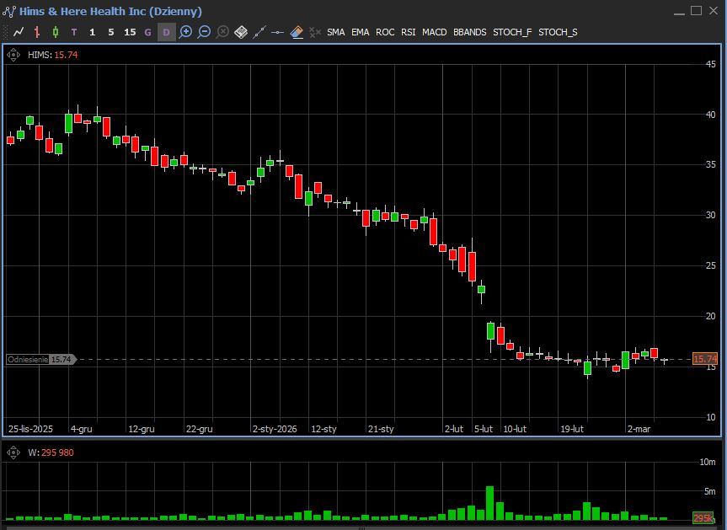Select the candlestick chart type
727x530 pixels.
(56, 32)
